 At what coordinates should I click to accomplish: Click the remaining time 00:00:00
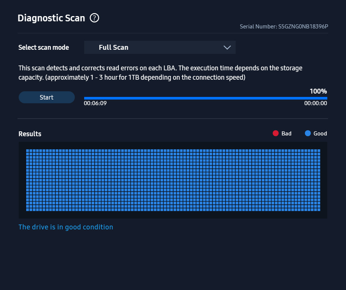coord(316,103)
